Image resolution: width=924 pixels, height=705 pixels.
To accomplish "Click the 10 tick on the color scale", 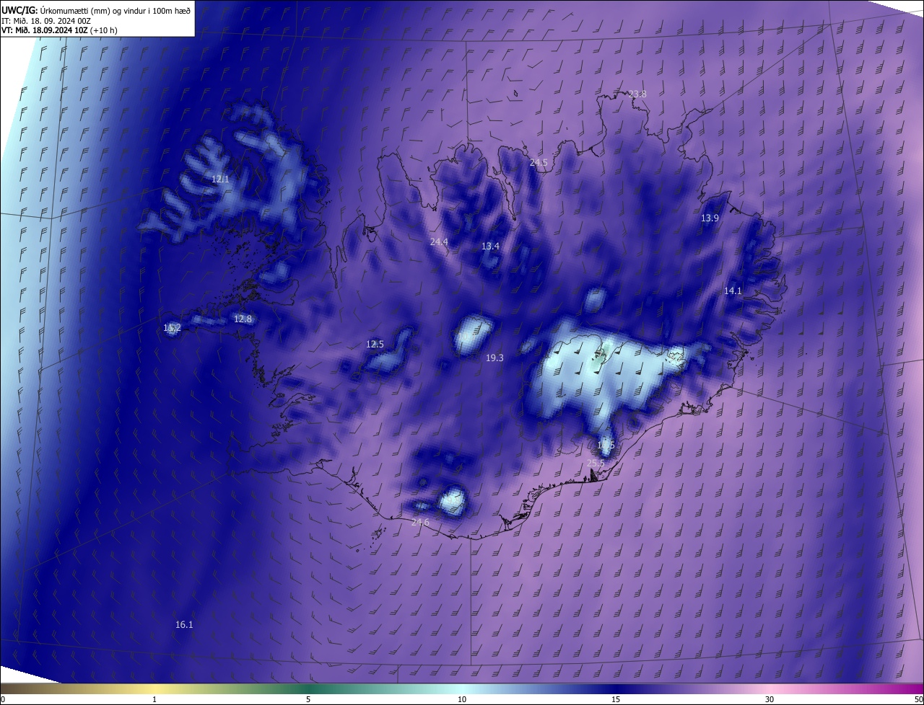I will coord(462,699).
